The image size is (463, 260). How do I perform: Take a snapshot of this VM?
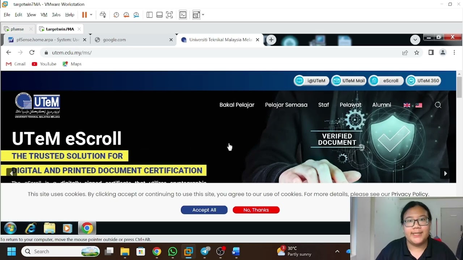tap(116, 15)
